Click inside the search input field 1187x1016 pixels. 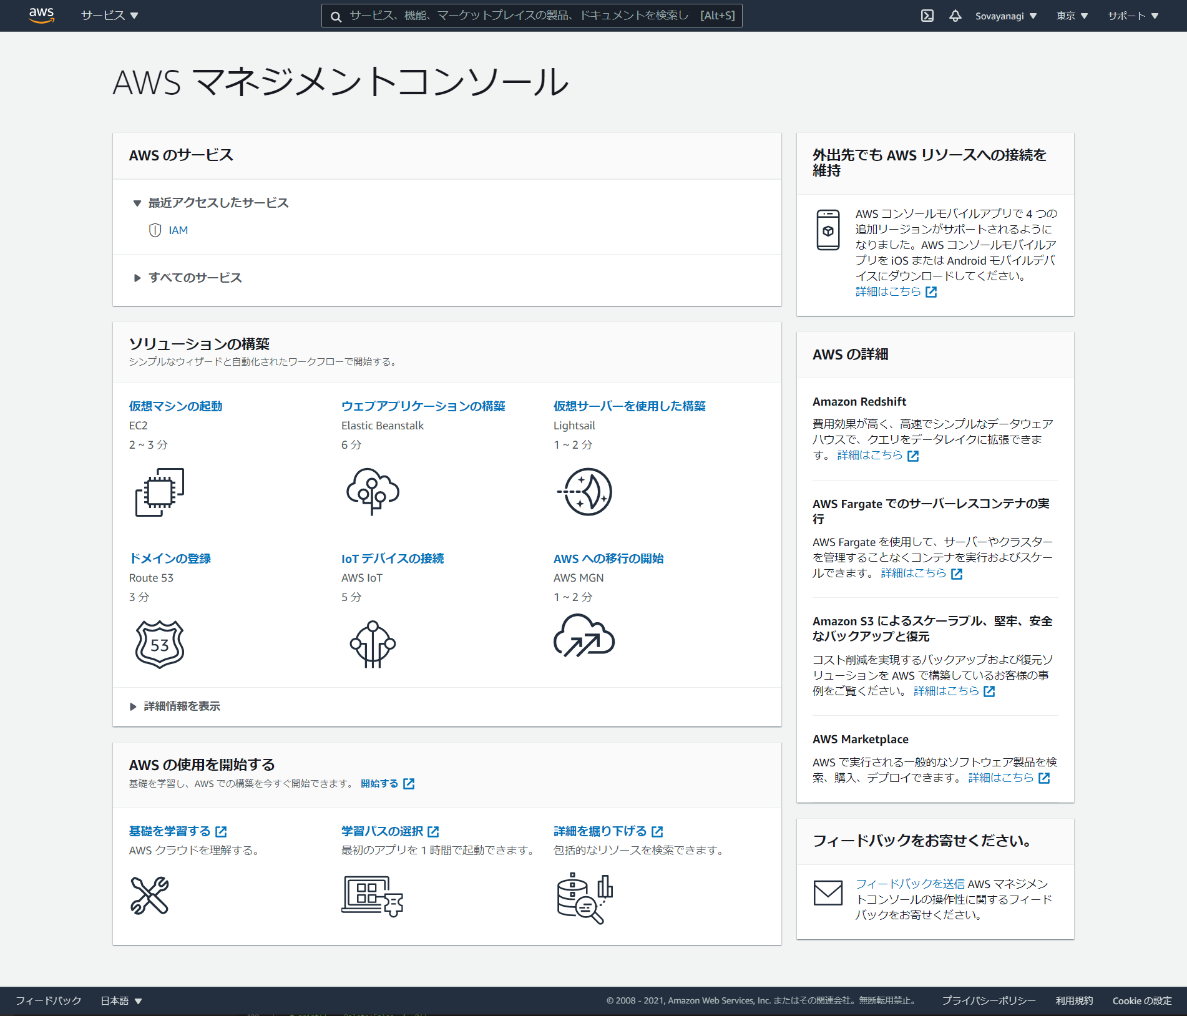[x=530, y=16]
